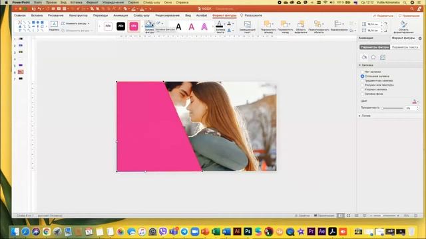Switch to the Анимация pane tab
Viewport: 426px width, 239px height.
click(x=365, y=39)
